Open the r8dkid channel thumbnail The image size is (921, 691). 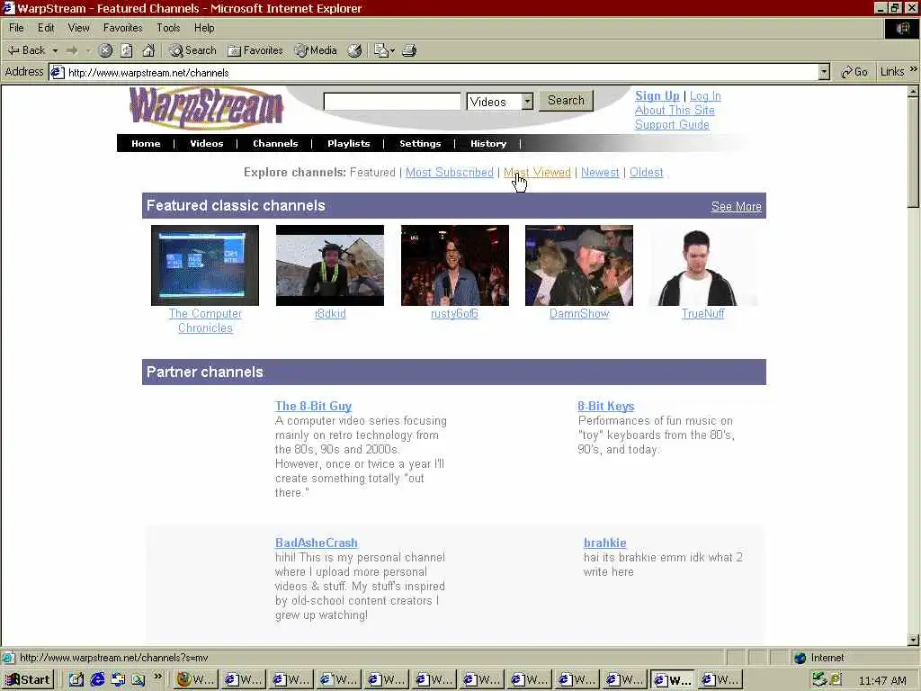[330, 265]
